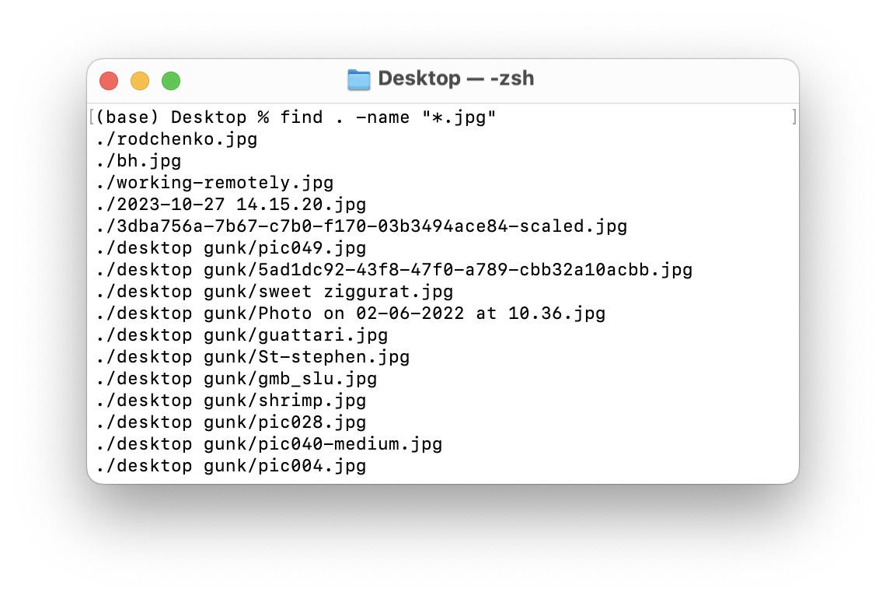Click the working-remotely.jpg line
Screen dimensions: 886x599
[x=215, y=183]
